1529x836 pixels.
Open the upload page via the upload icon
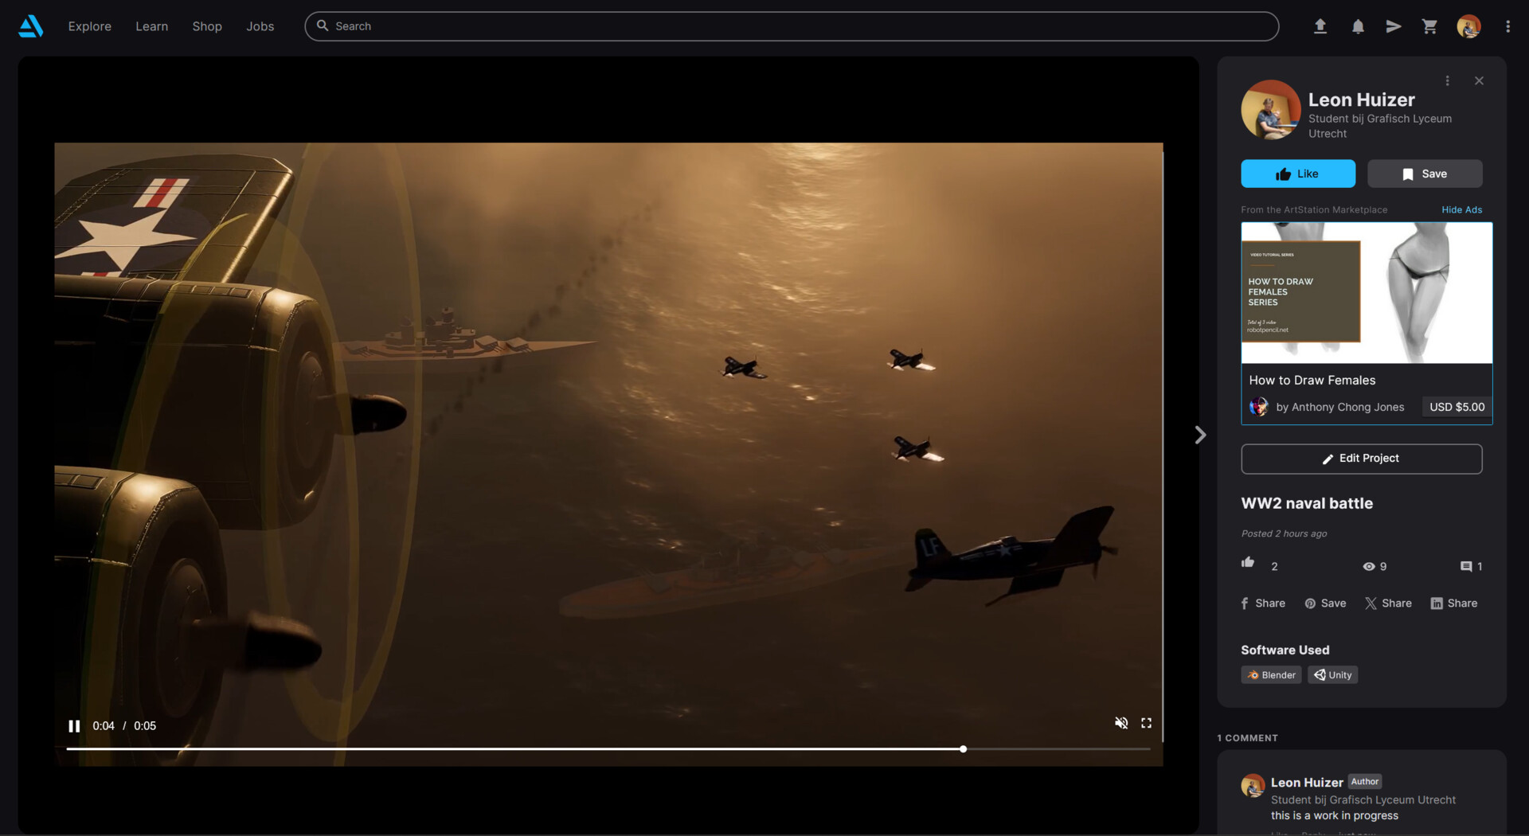1320,26
